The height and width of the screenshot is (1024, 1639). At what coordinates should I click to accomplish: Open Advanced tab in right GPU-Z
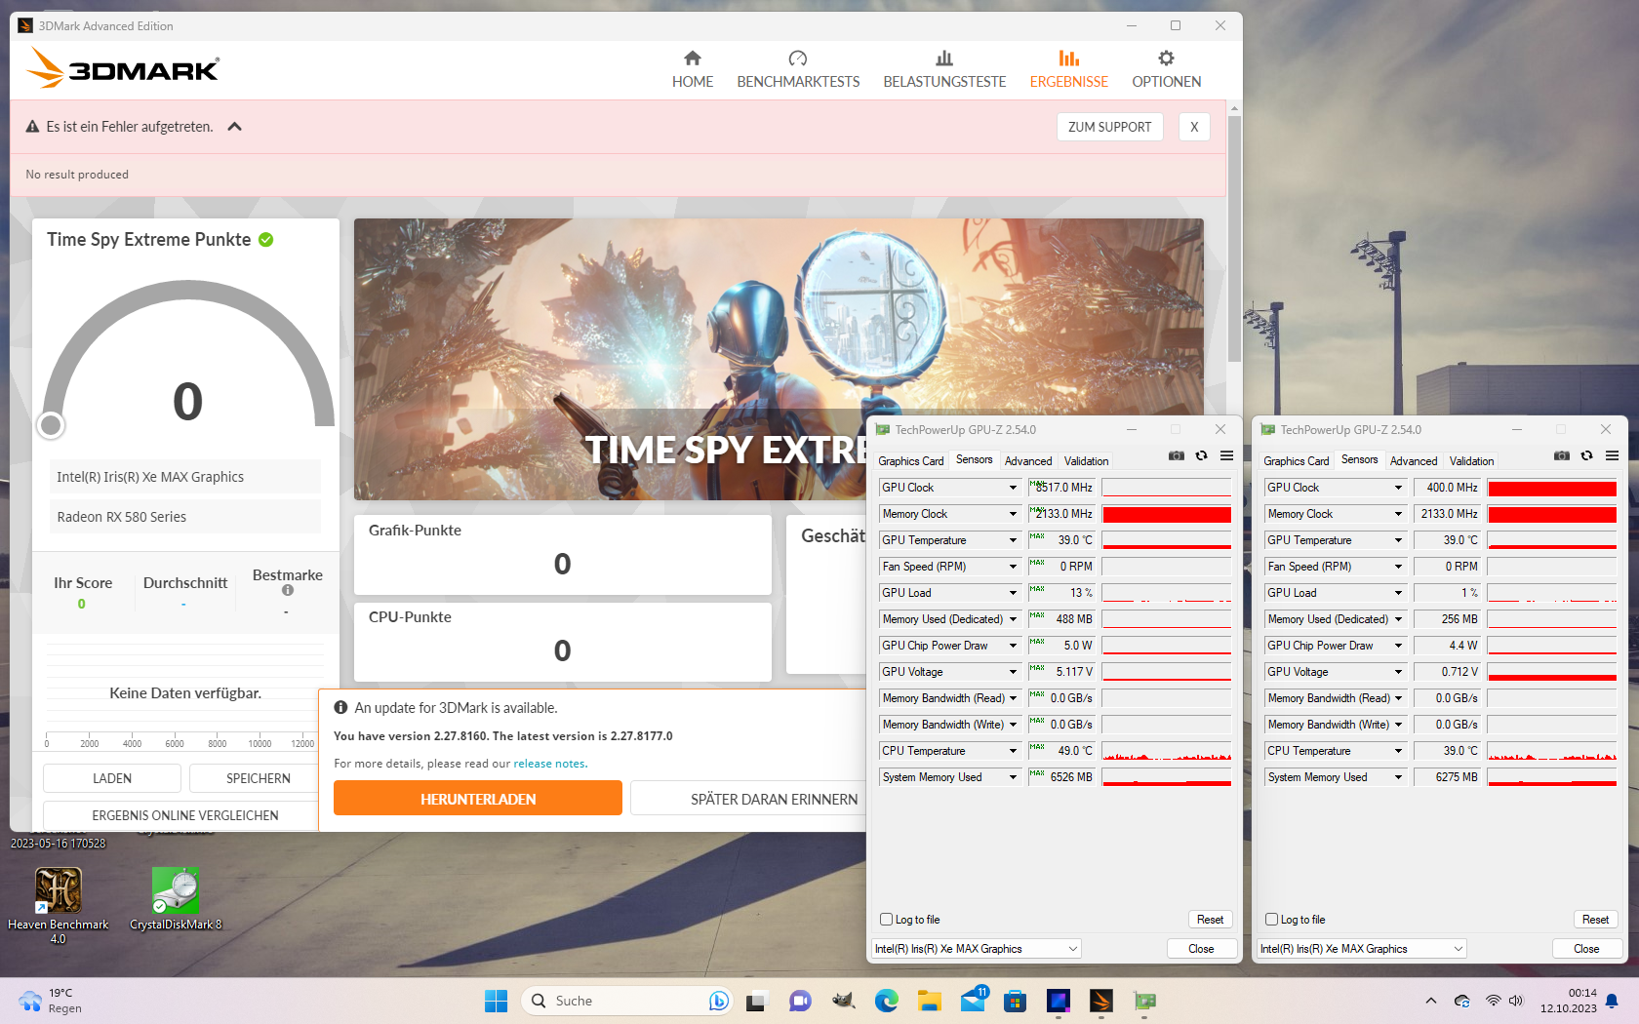click(1414, 461)
